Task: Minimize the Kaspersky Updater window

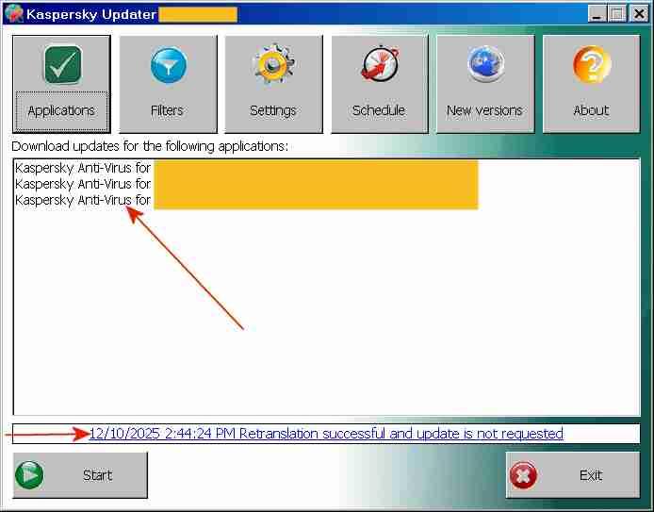Action: click(597, 14)
